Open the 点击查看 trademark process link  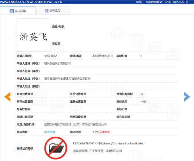coord(50,132)
